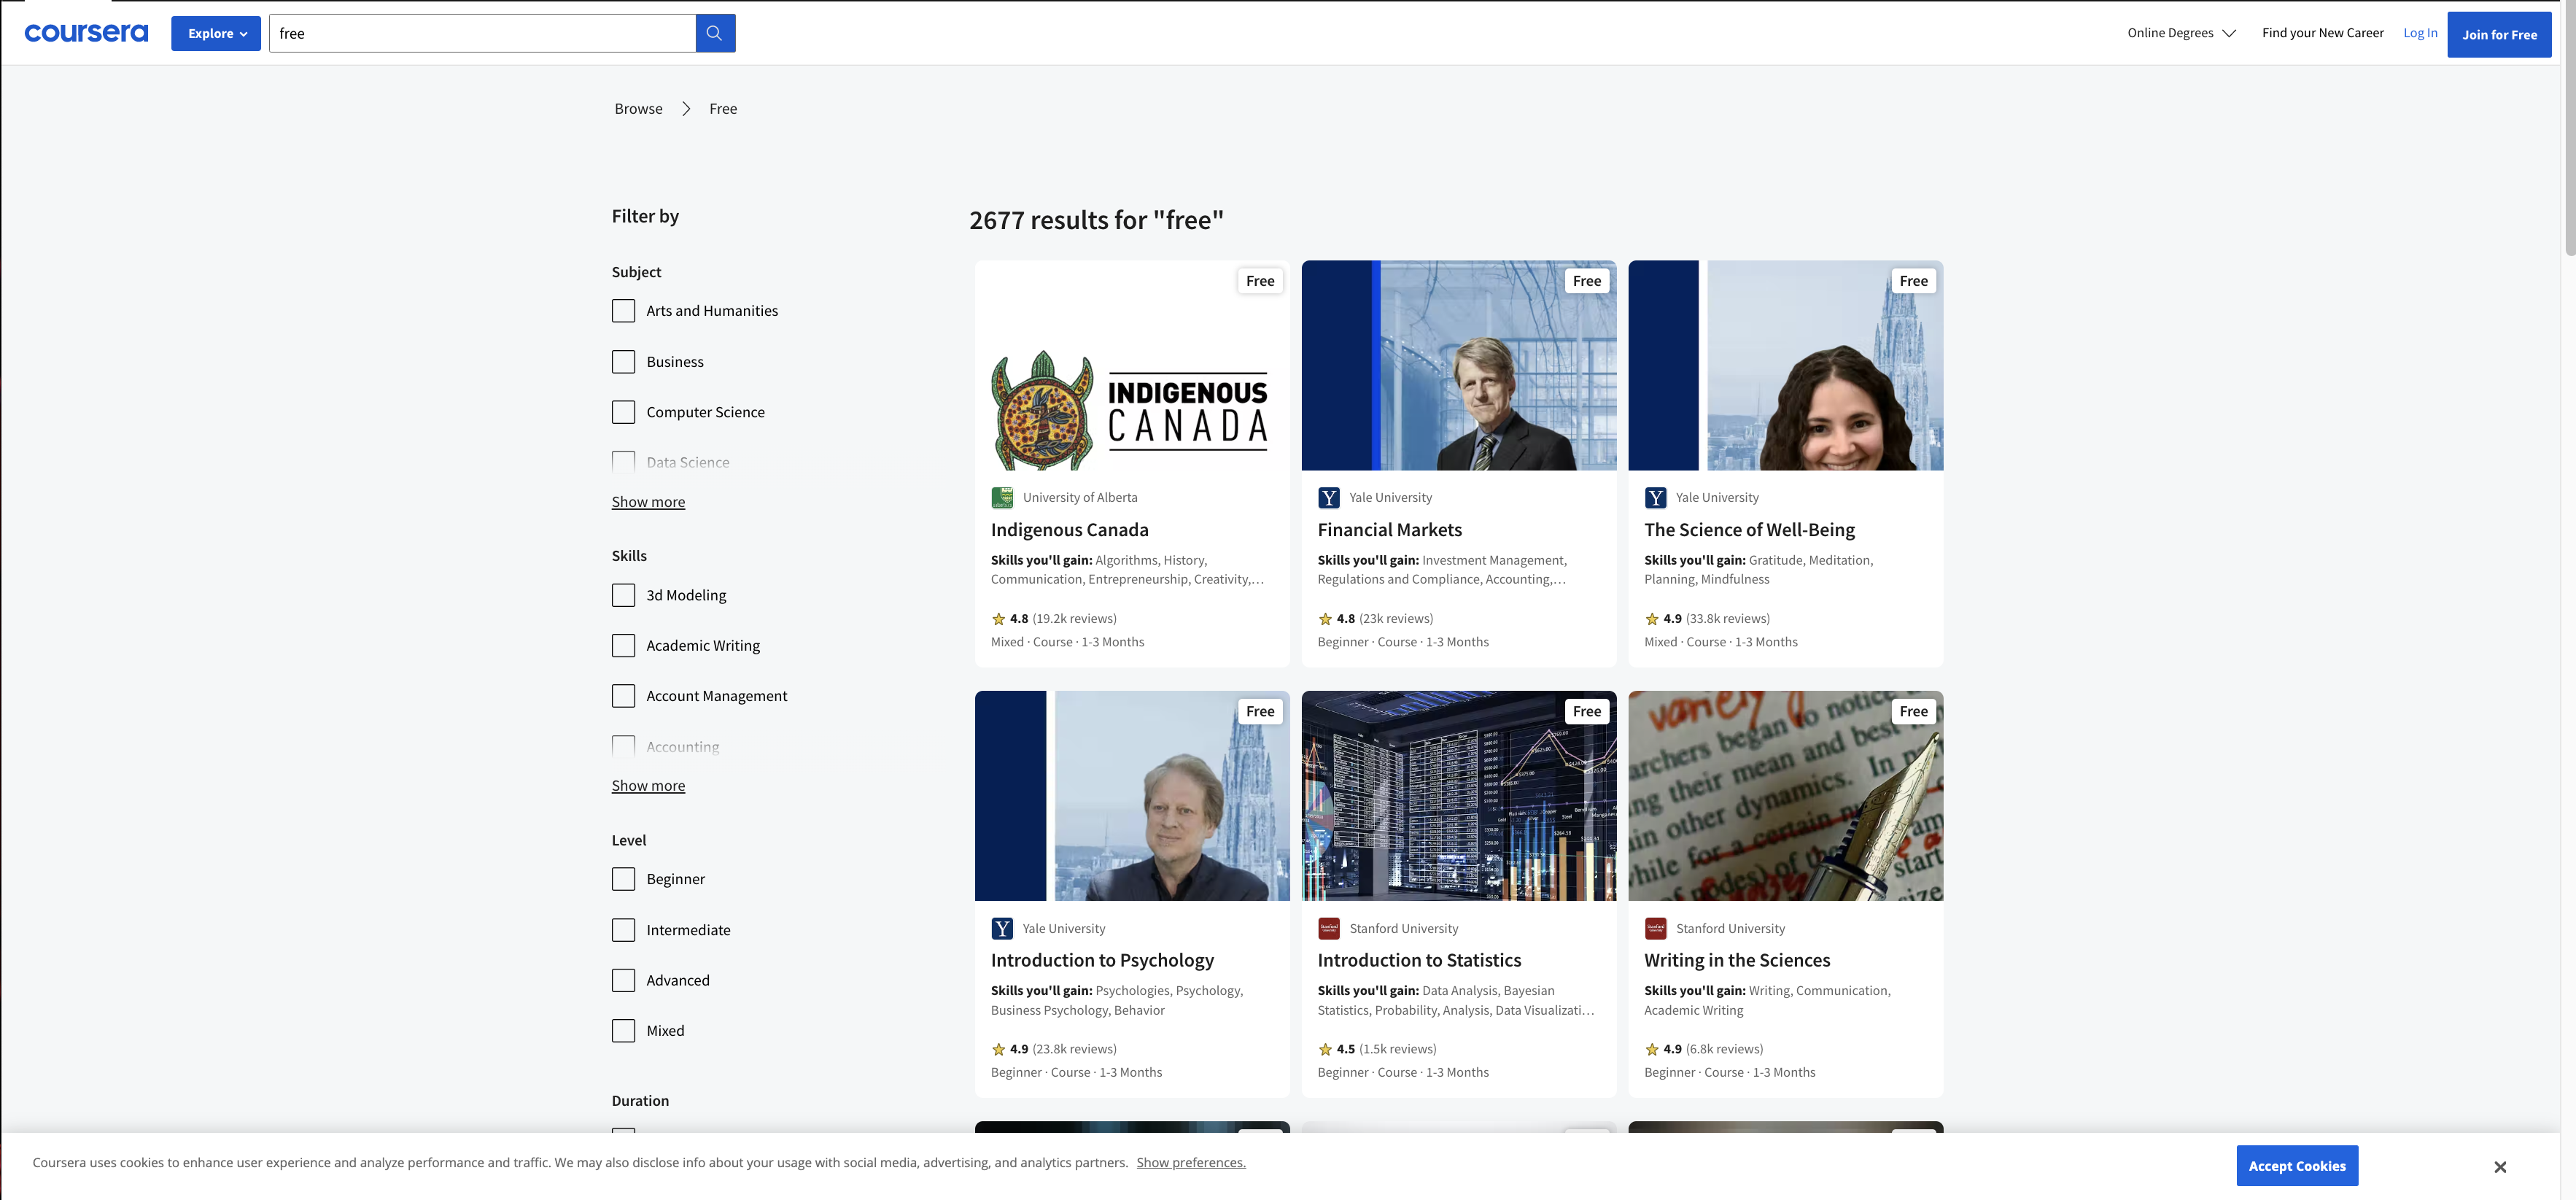Expand Subject list with Show more
2576x1200 pixels.
click(x=648, y=502)
